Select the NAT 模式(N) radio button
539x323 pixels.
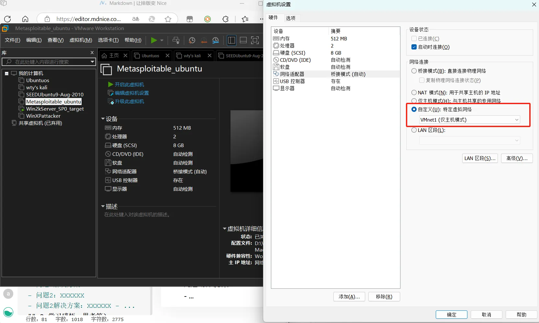click(x=414, y=92)
